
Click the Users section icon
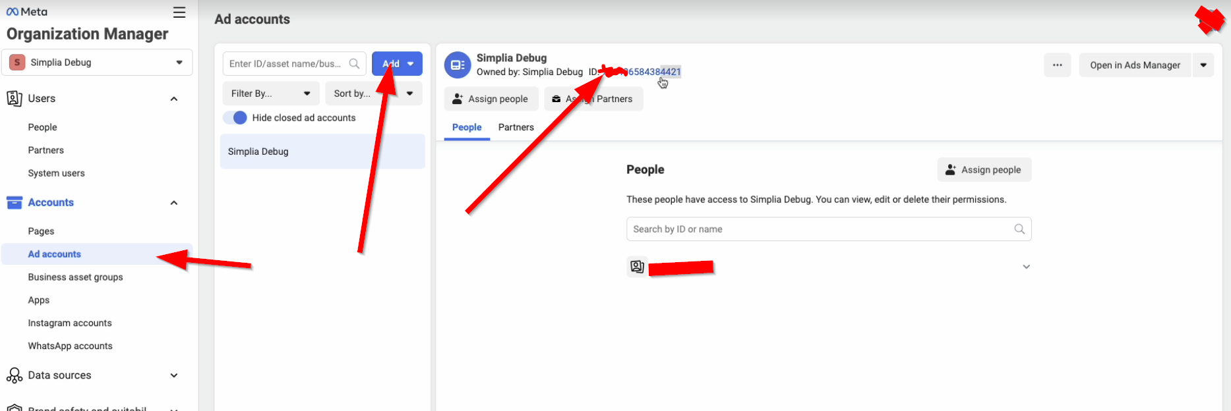pyautogui.click(x=14, y=98)
